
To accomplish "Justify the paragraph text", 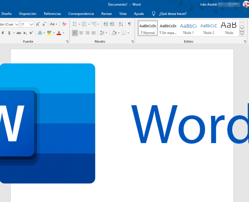I will 94,33.
